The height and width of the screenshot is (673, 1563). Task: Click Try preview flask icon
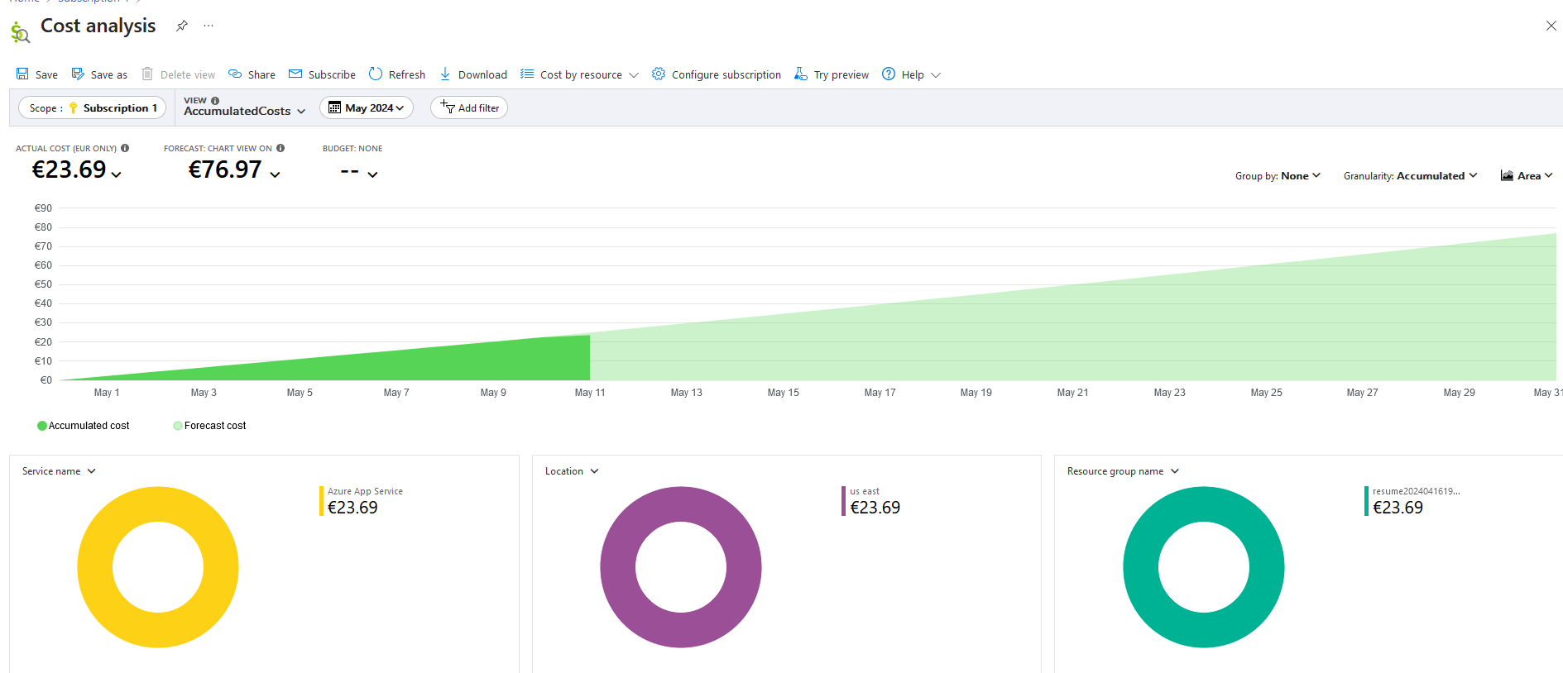(x=800, y=74)
